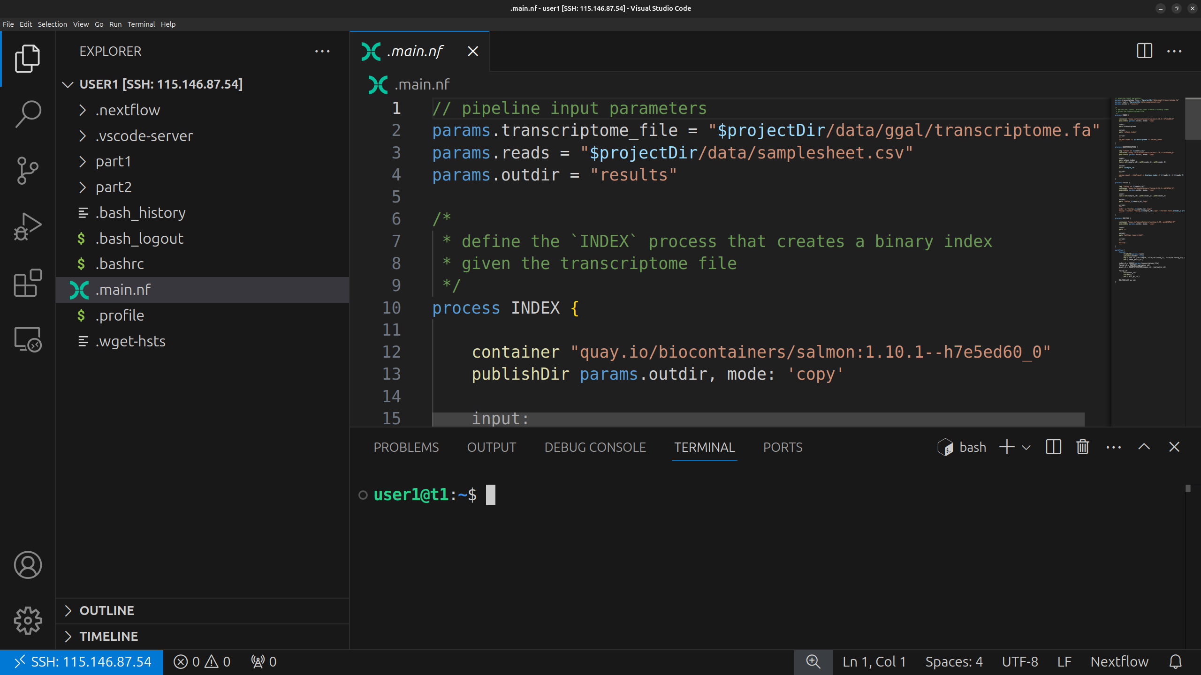Expand the part1 folder
The image size is (1201, 675).
(x=114, y=162)
